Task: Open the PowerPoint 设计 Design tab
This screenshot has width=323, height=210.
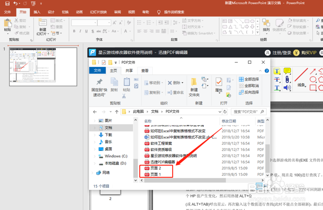Action: pos(51,12)
